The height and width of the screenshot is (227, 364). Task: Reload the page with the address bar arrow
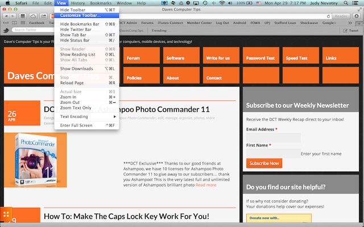[x=328, y=16]
